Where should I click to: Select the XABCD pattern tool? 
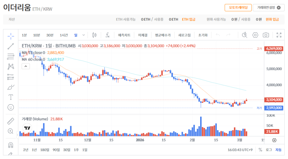tap(11, 67)
